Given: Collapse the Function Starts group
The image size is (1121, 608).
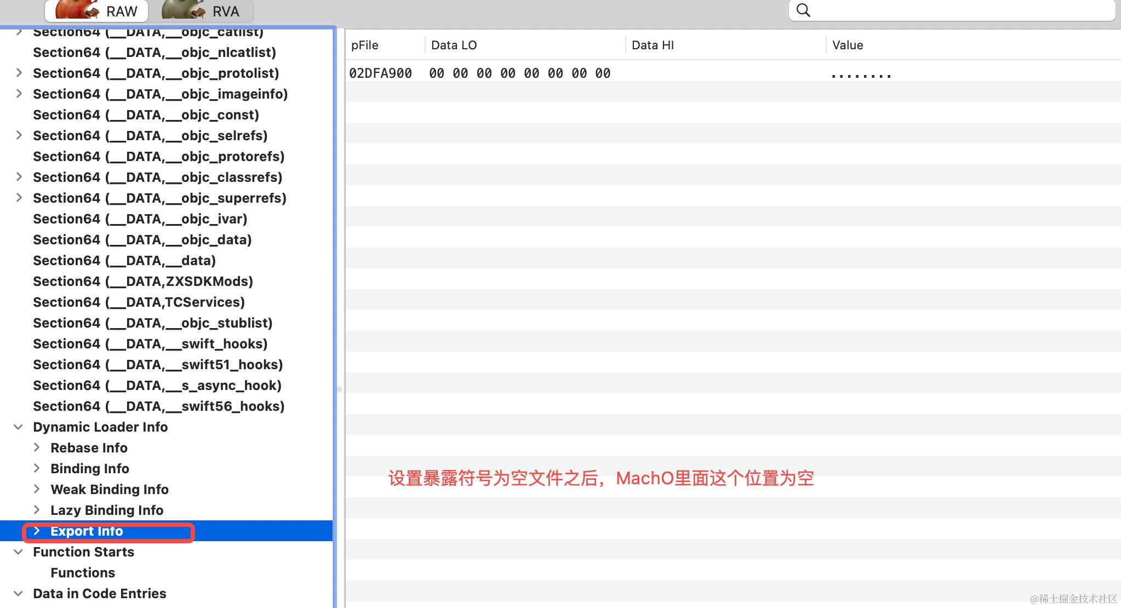Looking at the screenshot, I should (18, 552).
